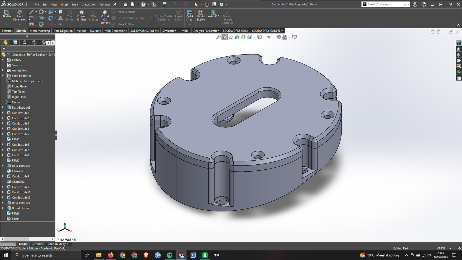Pin the SOLIDWORKS menu bar
The image size is (462, 260).
[x=115, y=4]
